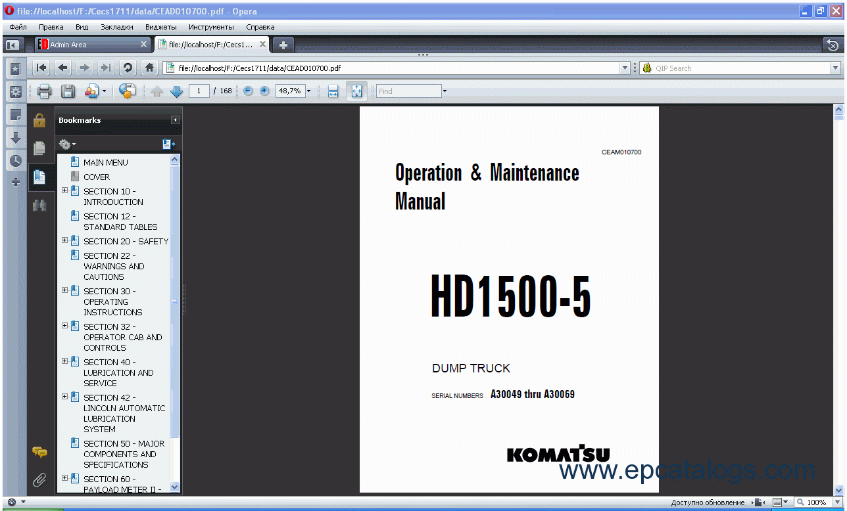Open the QIP Search engine dropdown
This screenshot has width=847, height=511.
coord(836,68)
